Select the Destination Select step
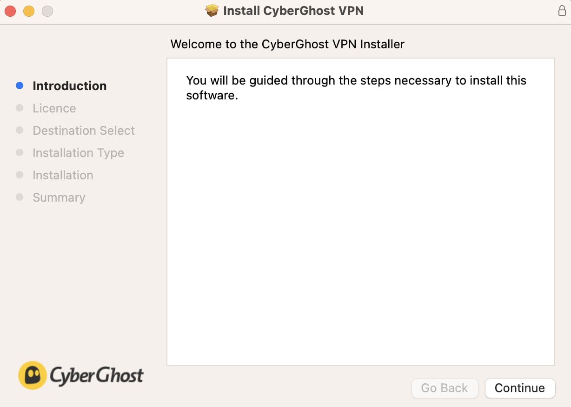The image size is (571, 407). [84, 131]
